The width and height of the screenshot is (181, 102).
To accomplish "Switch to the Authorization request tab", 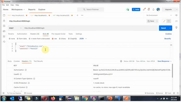I will click(22, 34).
